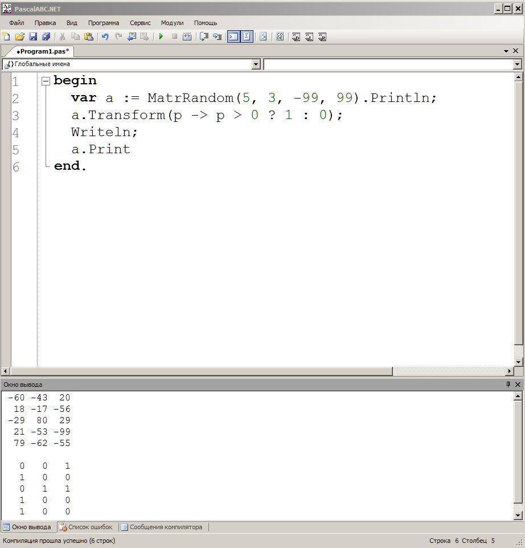Navigate backward in code
525x548 pixels.
click(x=132, y=36)
